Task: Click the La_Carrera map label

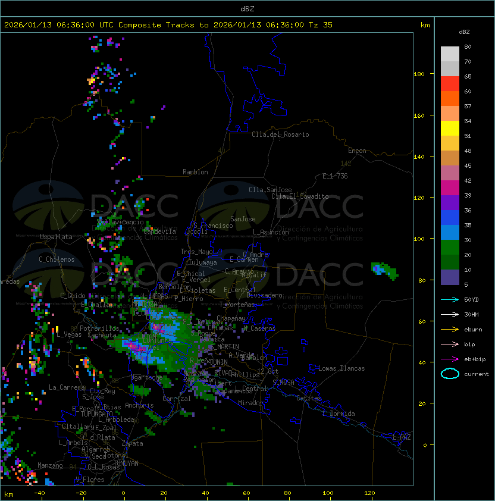Action: point(67,387)
